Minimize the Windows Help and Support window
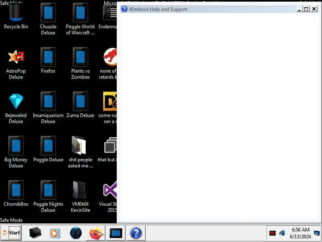322x242 pixels. 299,9
